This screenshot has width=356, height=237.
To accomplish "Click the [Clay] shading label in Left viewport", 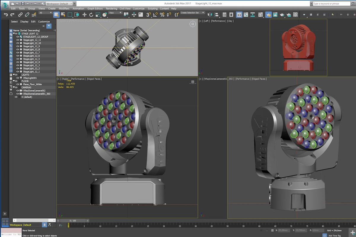I will tap(230, 21).
